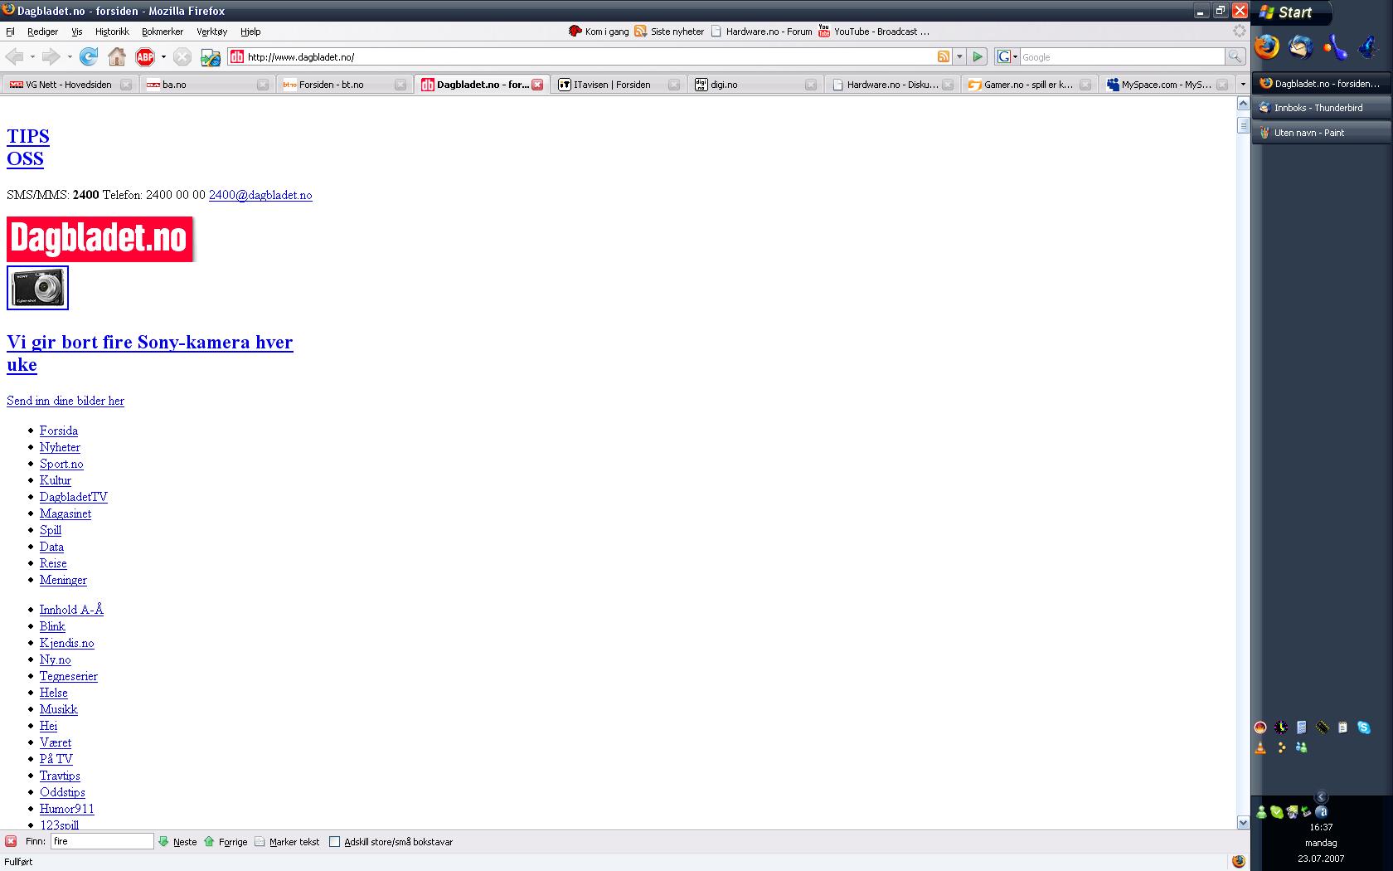Switch to VG Nett - Hovedsiden tab
Viewport: 1393px width, 871px height.
[x=70, y=85]
